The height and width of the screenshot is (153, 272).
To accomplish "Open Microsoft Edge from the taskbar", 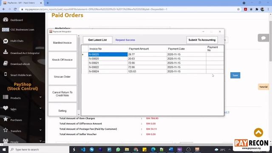I will [153, 149].
